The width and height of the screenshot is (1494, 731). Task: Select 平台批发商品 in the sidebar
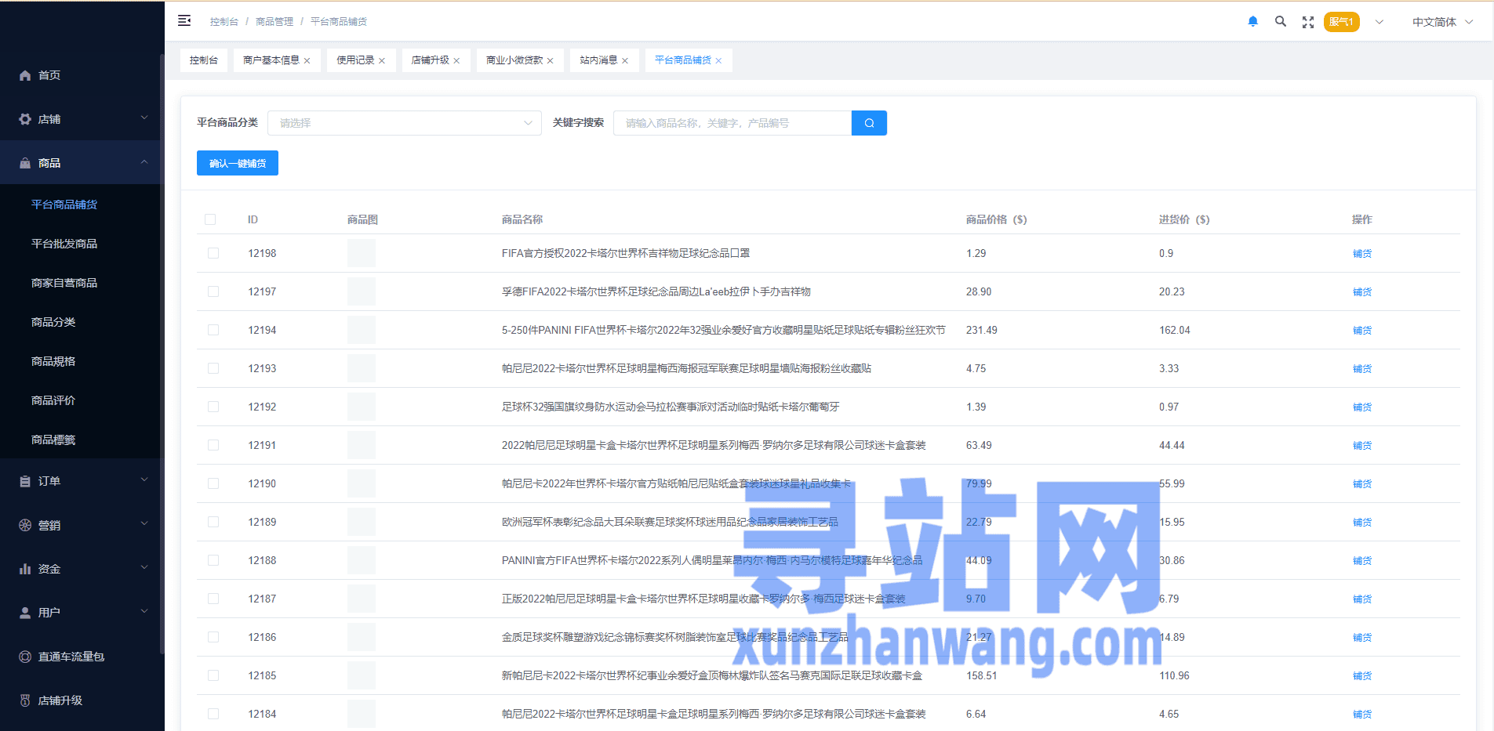pyautogui.click(x=64, y=244)
